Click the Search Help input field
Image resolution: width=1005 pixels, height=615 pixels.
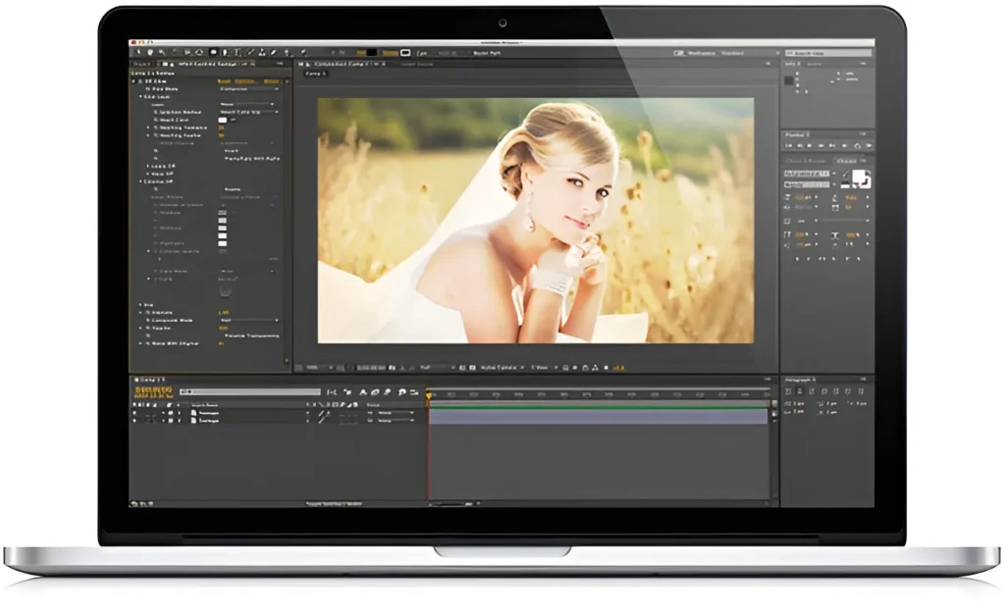[828, 53]
